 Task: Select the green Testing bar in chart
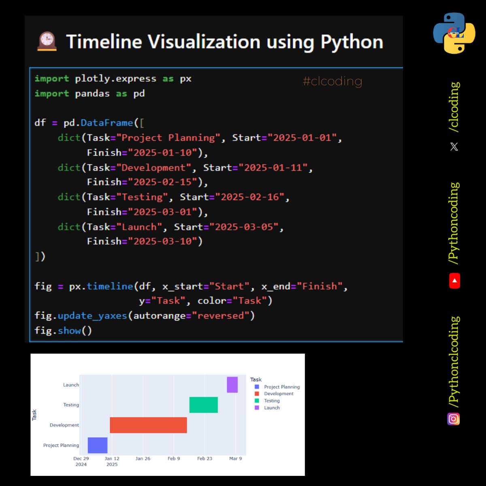click(203, 405)
